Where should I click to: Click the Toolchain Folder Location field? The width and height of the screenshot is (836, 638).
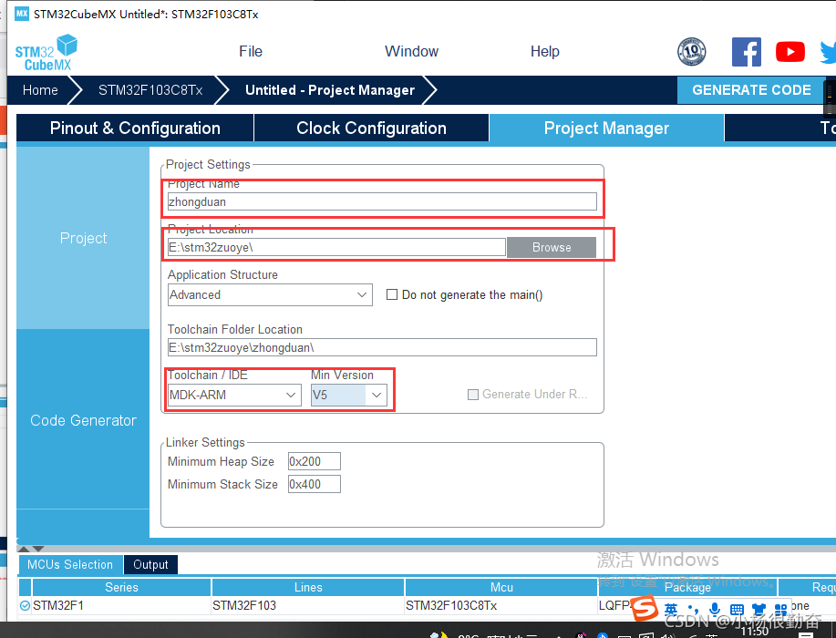(x=382, y=347)
